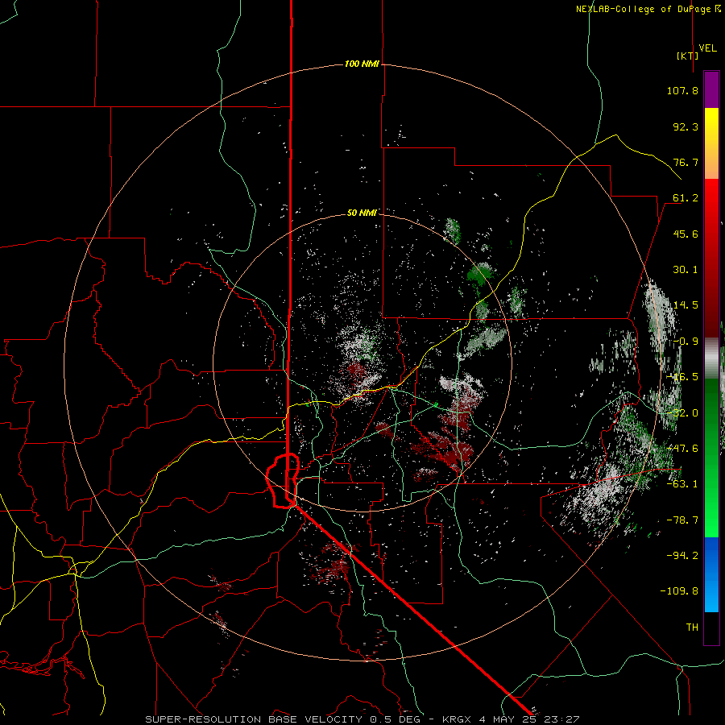
Task: Select the -0.9 velocity scale value
Action: (x=686, y=342)
